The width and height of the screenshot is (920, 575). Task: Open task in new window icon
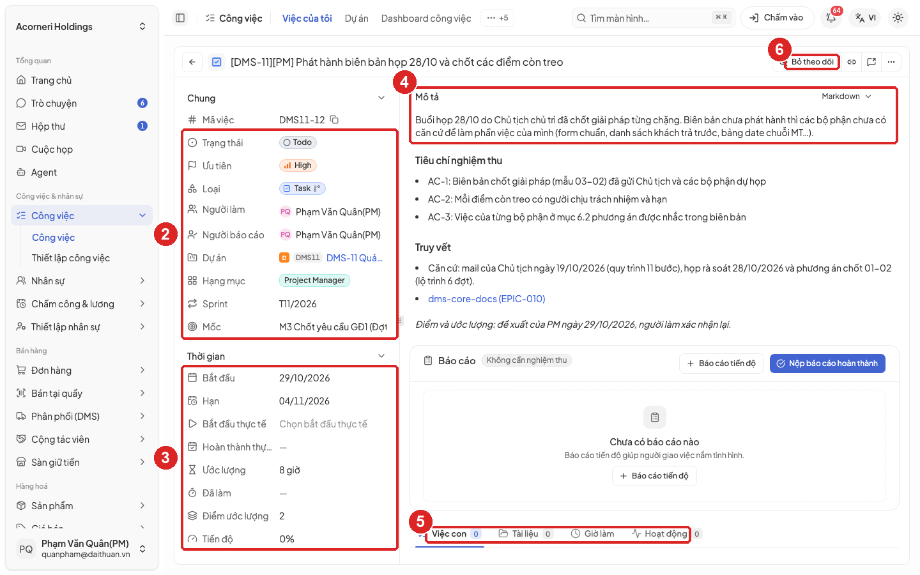point(871,62)
